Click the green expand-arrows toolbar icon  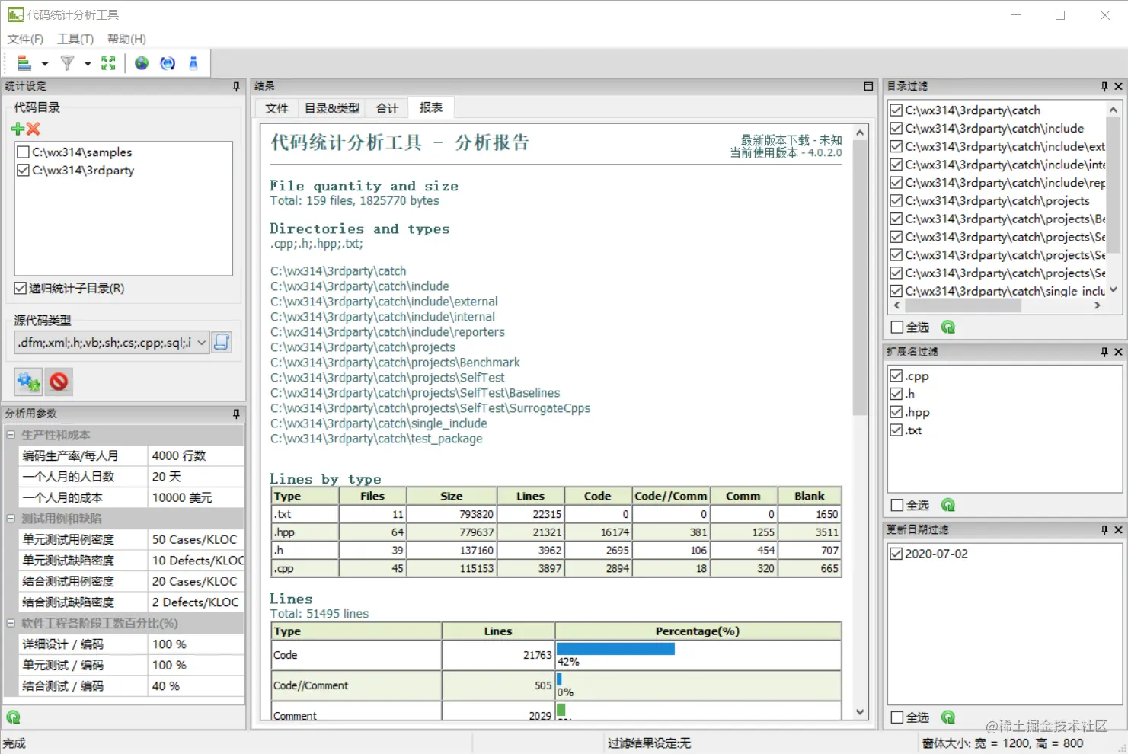[x=108, y=63]
